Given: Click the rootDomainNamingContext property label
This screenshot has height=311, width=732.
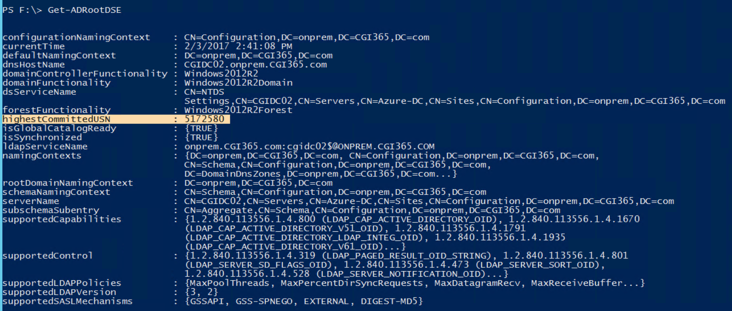Looking at the screenshot, I should coord(68,183).
